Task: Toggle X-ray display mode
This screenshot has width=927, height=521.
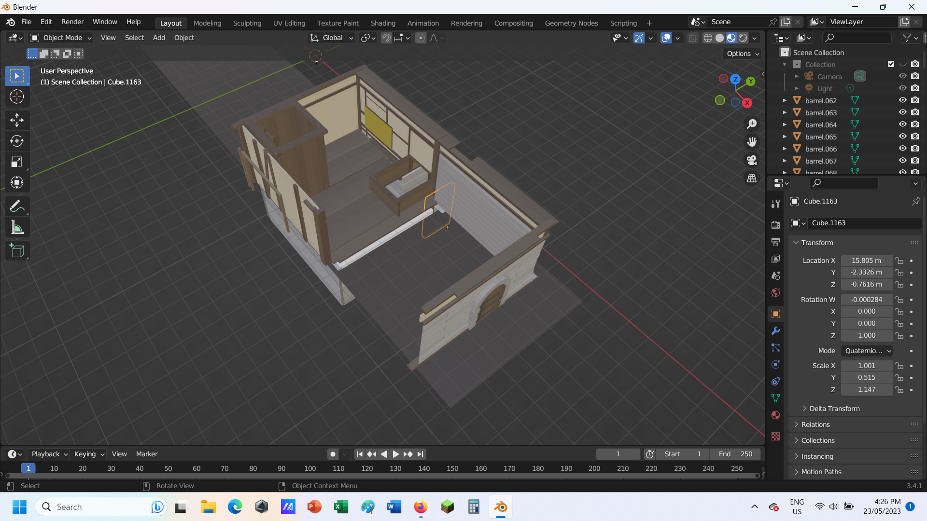Action: [x=692, y=38]
